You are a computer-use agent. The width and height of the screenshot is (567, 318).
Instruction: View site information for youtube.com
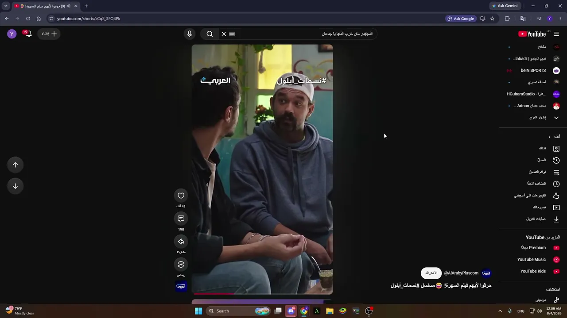(51, 19)
